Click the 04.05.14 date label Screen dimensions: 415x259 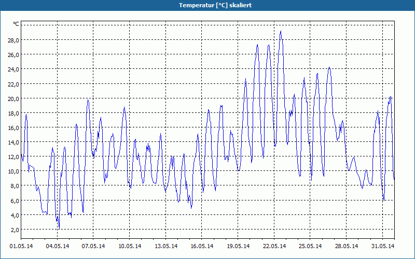[x=58, y=246]
